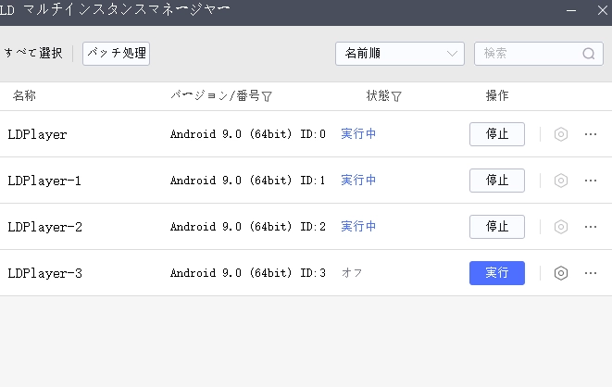Open the バッチ処理 batch menu
The width and height of the screenshot is (612, 387).
click(x=116, y=54)
